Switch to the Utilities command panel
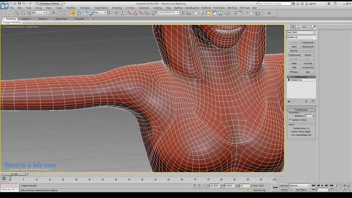The width and height of the screenshot is (352, 198). point(314,27)
